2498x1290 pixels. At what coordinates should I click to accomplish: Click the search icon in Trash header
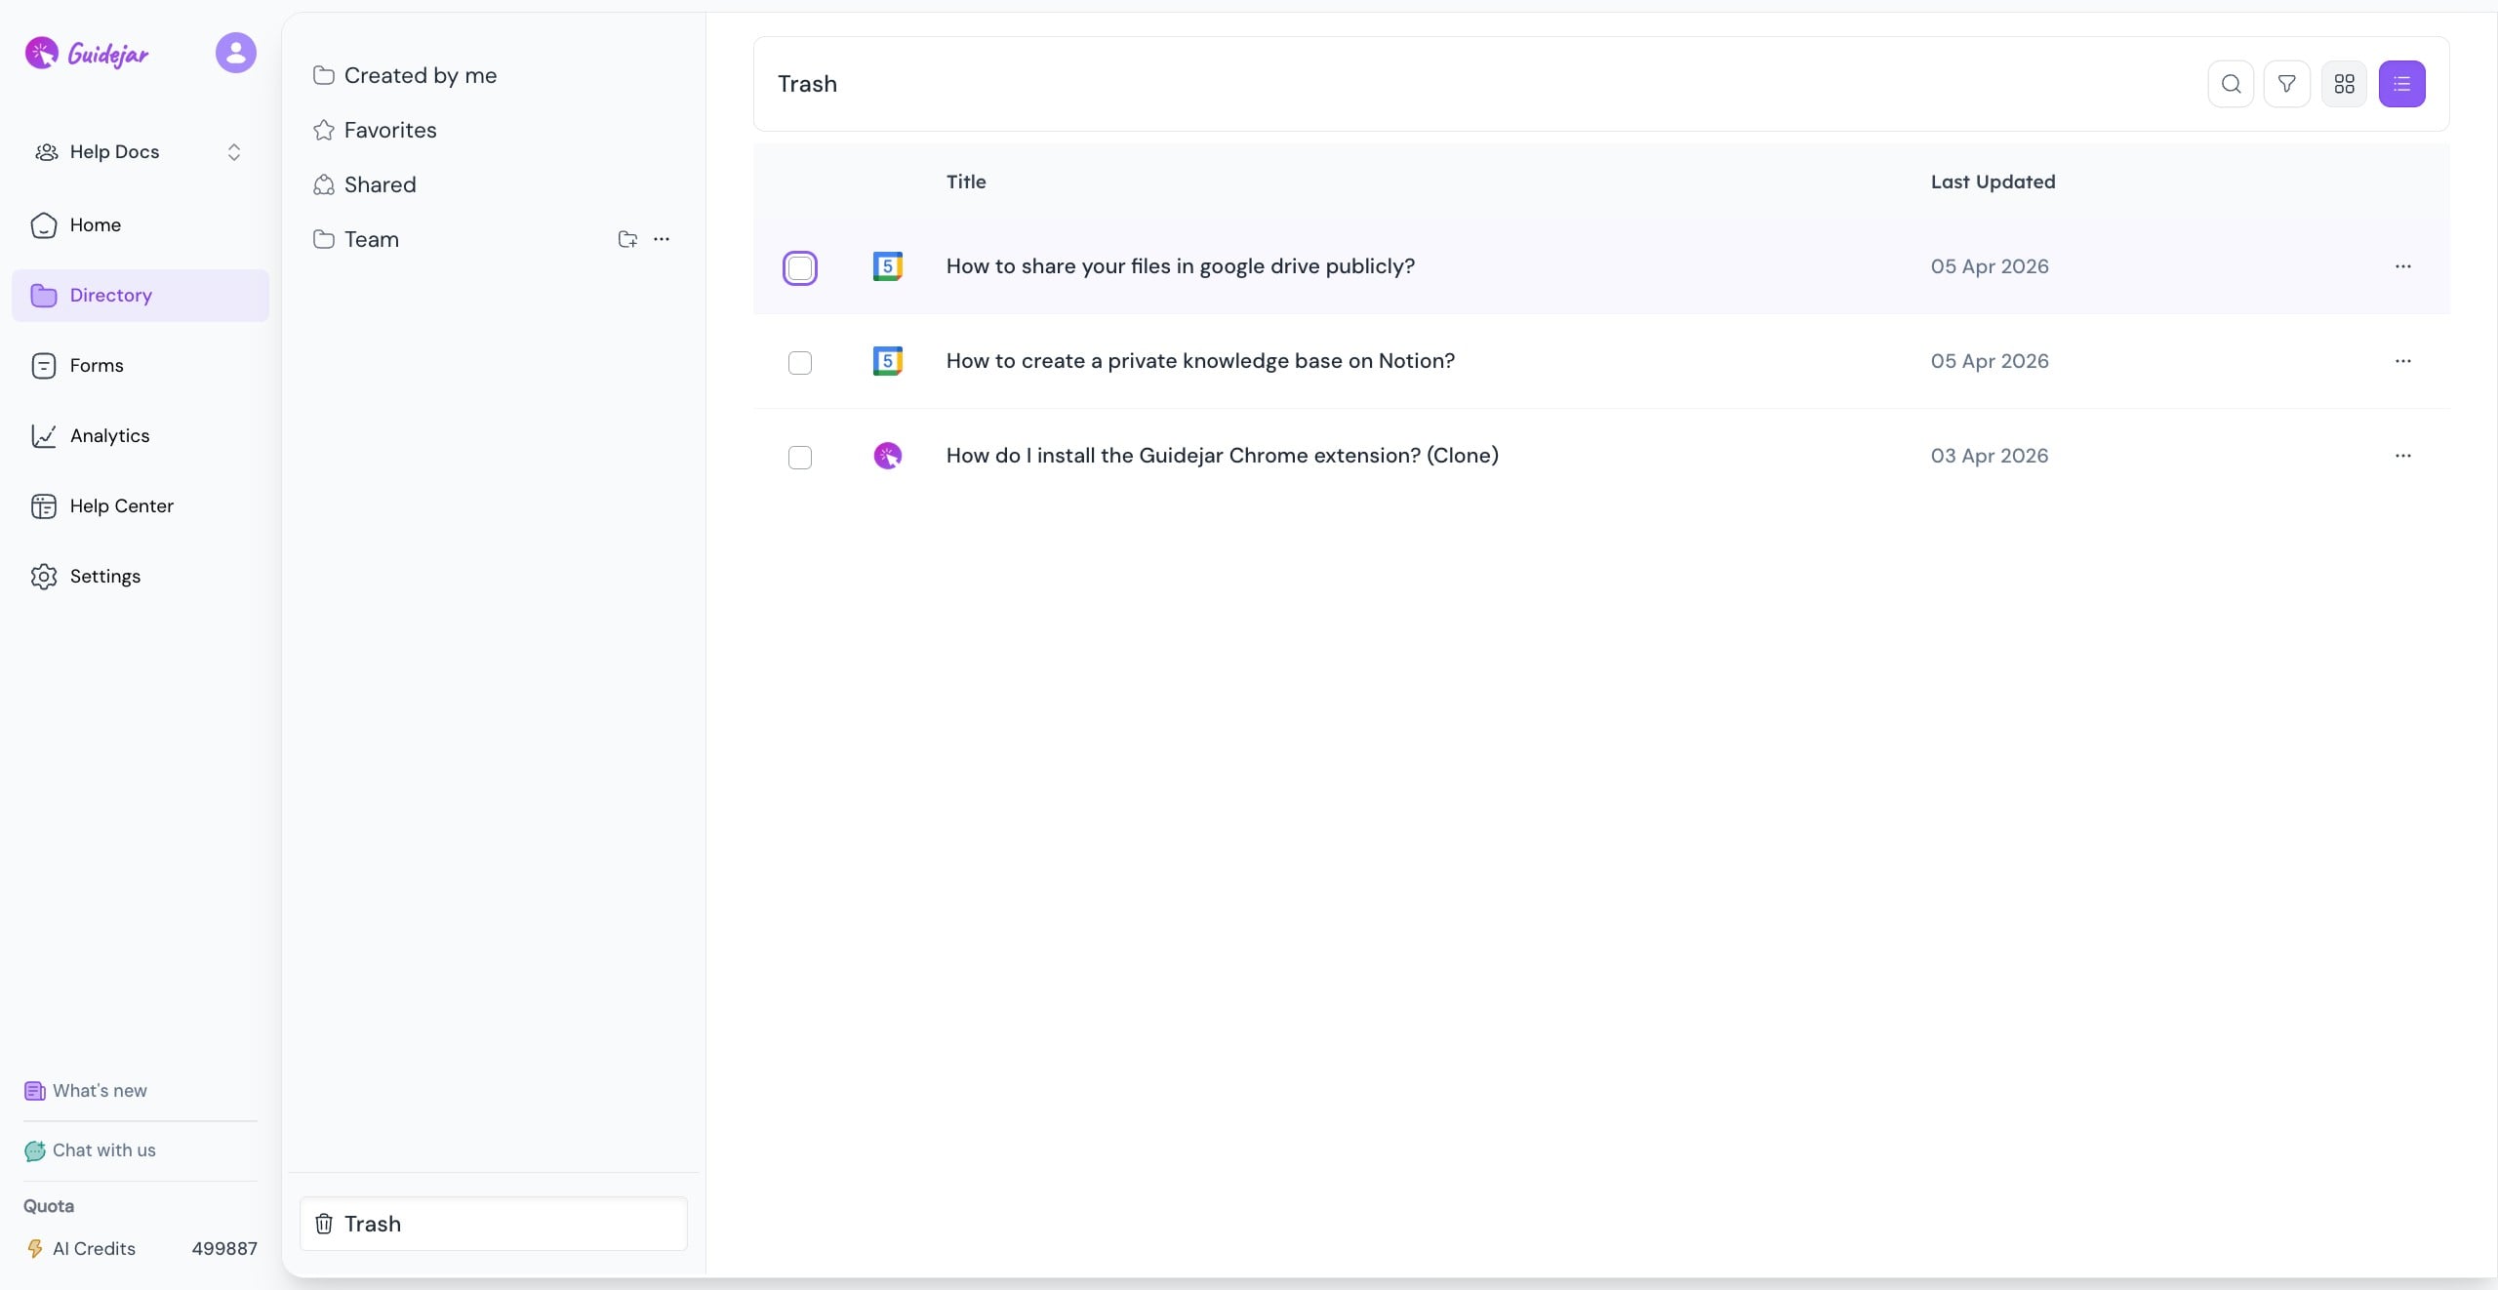tap(2231, 84)
